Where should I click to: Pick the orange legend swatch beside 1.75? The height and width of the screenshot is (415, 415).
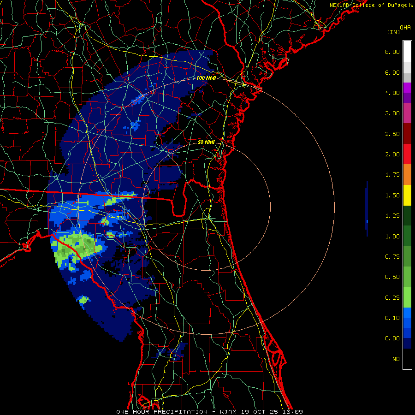click(407, 175)
